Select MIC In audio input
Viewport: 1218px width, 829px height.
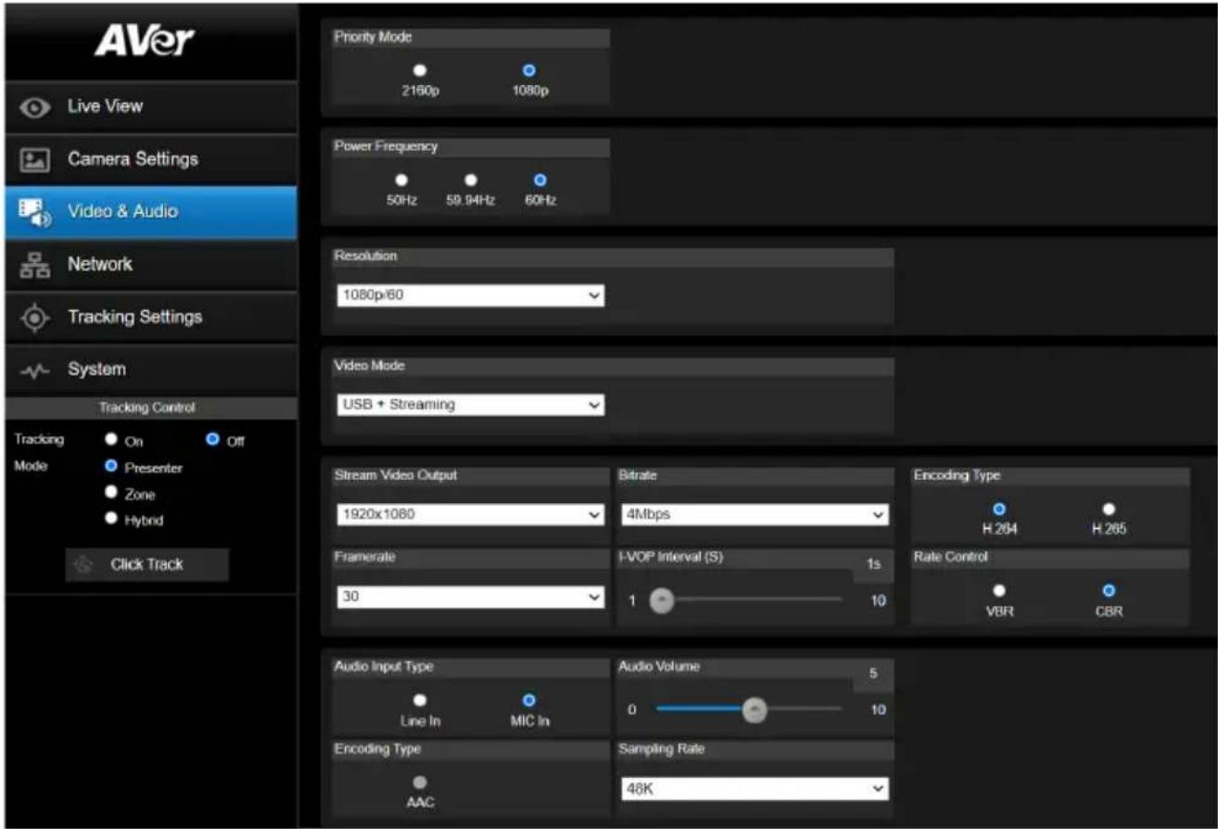pos(528,701)
